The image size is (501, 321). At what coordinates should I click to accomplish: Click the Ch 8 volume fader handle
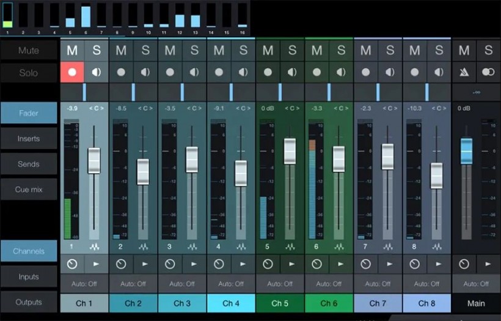tap(437, 175)
